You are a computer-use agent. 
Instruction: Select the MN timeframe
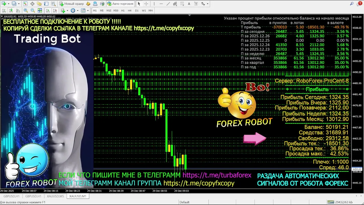point(151,11)
